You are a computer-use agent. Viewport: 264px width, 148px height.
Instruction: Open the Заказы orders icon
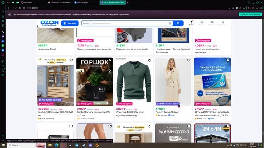pyautogui.click(x=202, y=23)
